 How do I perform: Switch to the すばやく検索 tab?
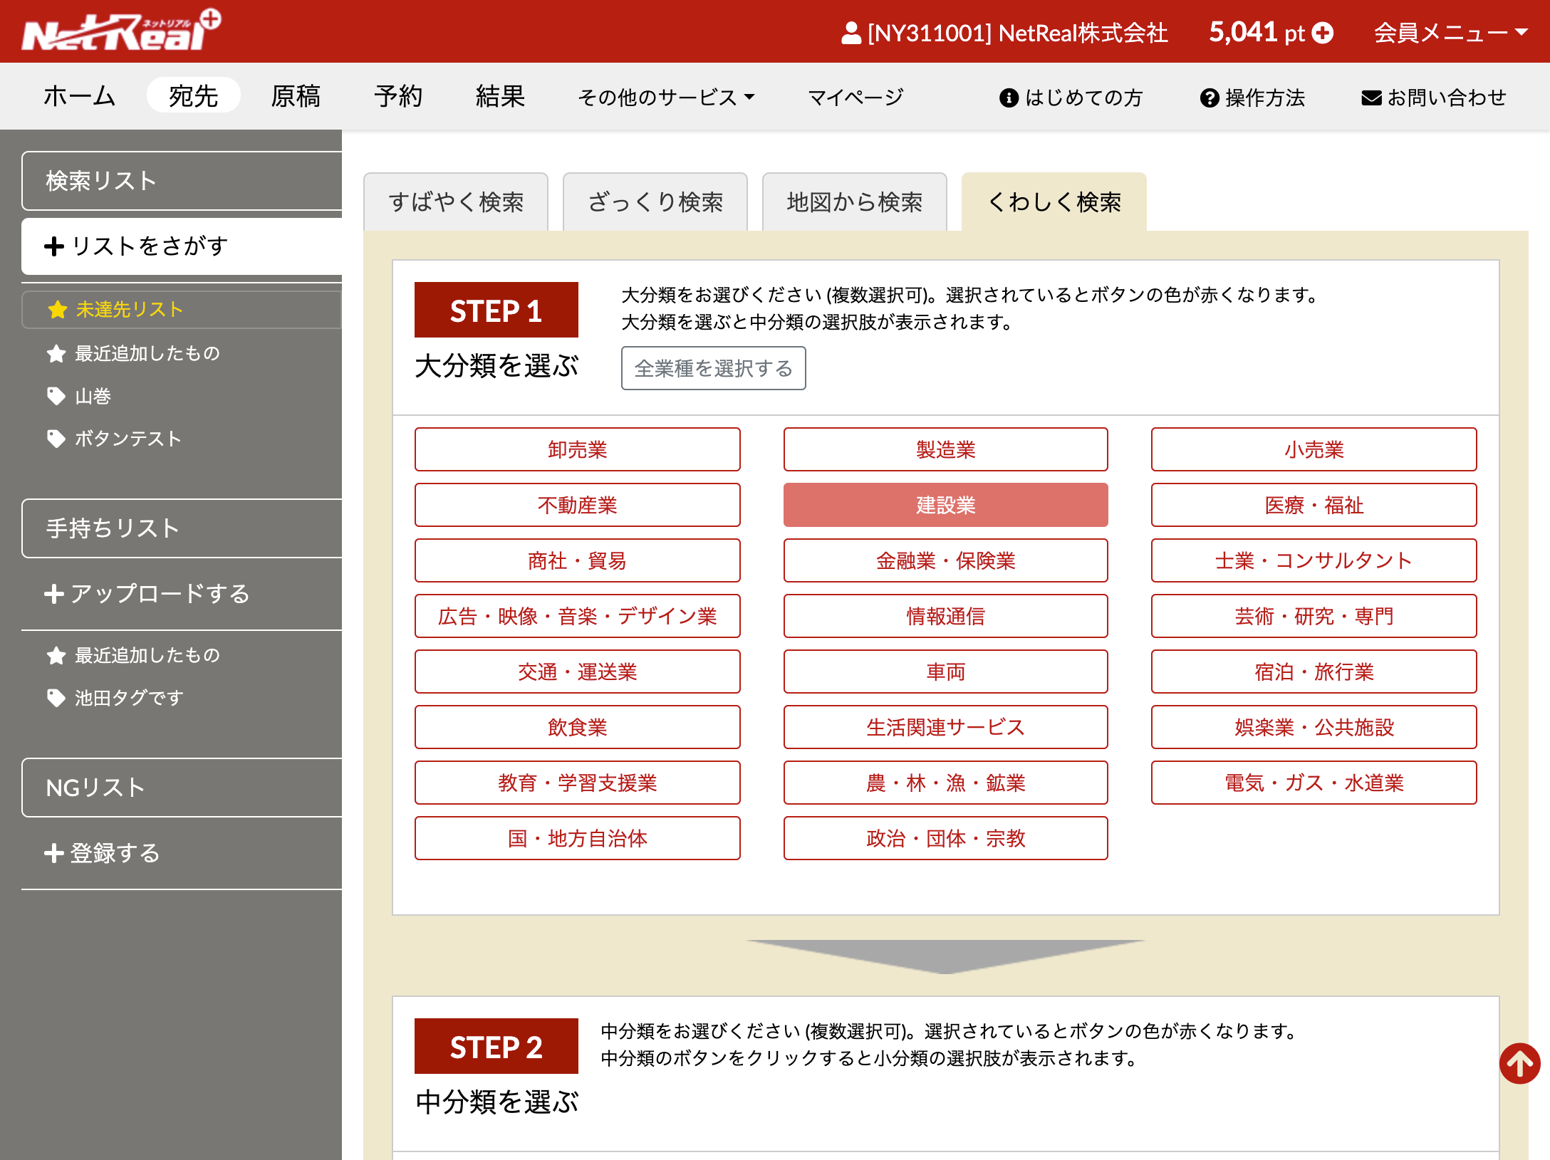coord(456,202)
